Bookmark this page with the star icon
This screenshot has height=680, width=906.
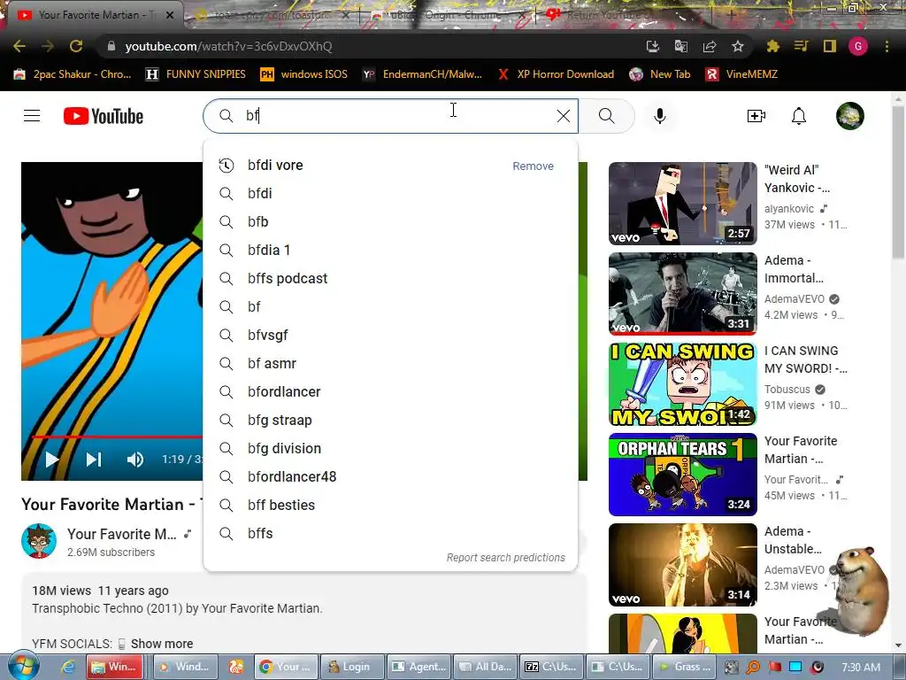point(738,46)
